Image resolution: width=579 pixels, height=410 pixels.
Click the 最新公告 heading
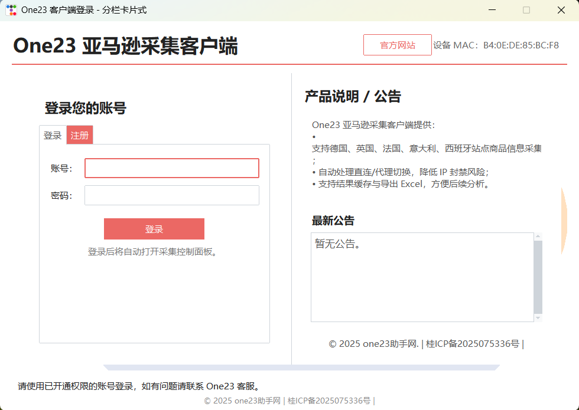click(334, 220)
